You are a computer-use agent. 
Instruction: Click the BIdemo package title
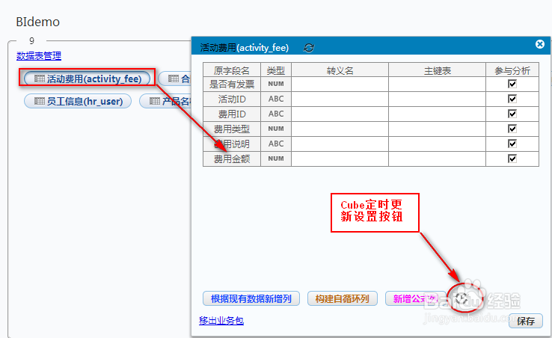(38, 22)
